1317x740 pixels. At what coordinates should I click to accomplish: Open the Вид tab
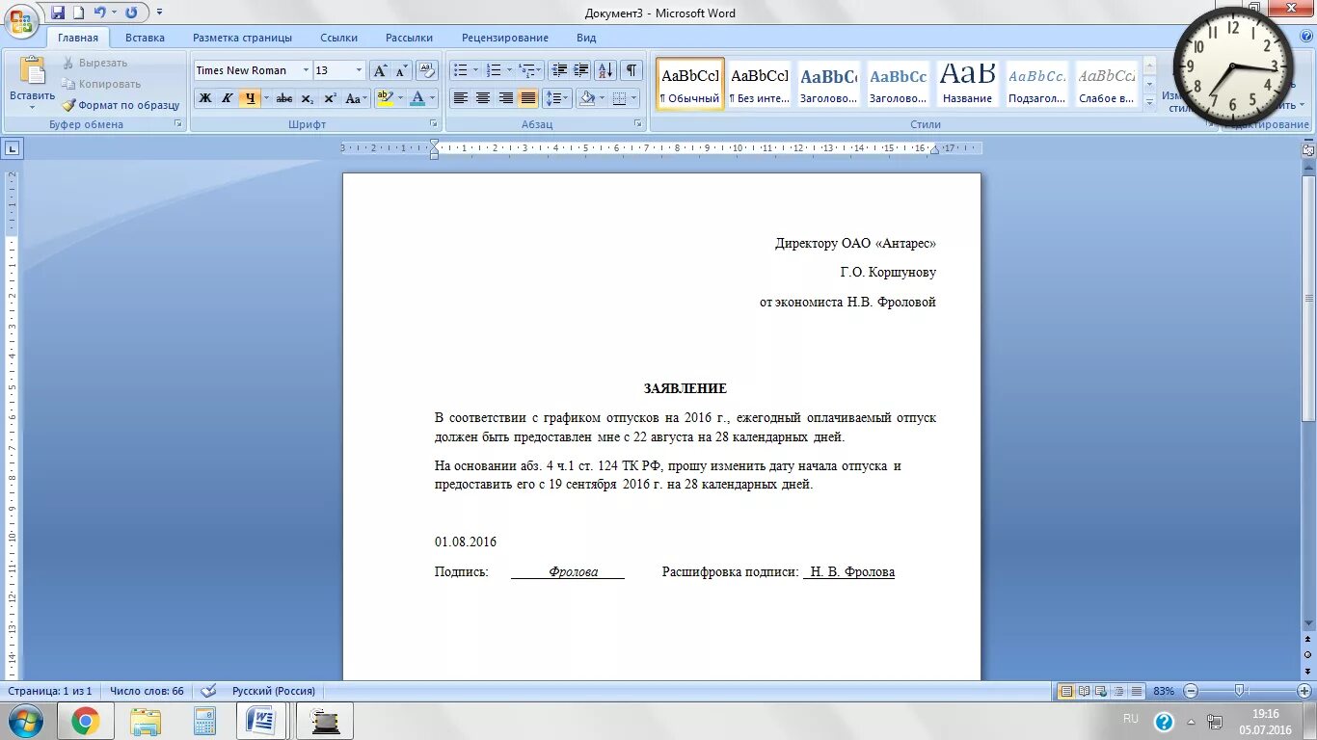pos(586,38)
